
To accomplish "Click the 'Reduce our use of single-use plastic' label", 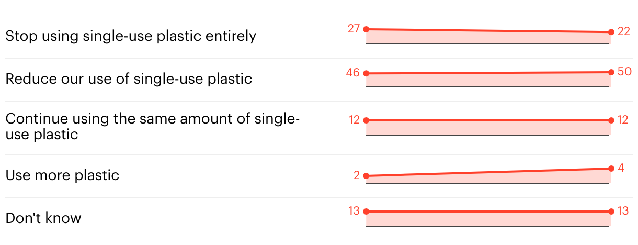I will coord(129,79).
